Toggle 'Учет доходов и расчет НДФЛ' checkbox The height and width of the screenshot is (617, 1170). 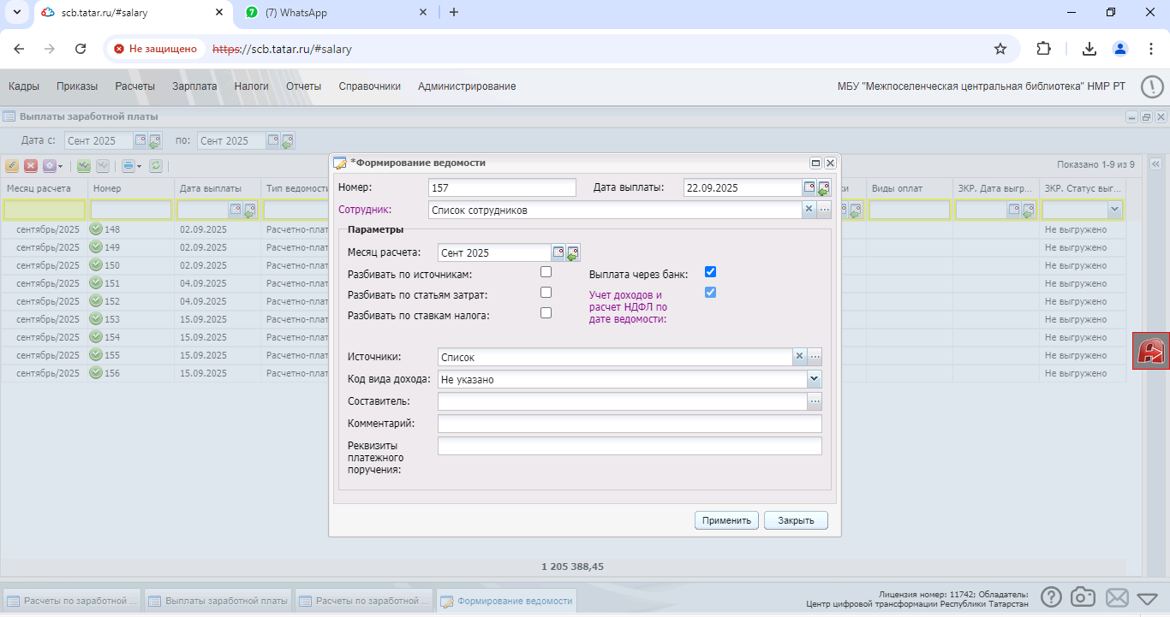(710, 293)
